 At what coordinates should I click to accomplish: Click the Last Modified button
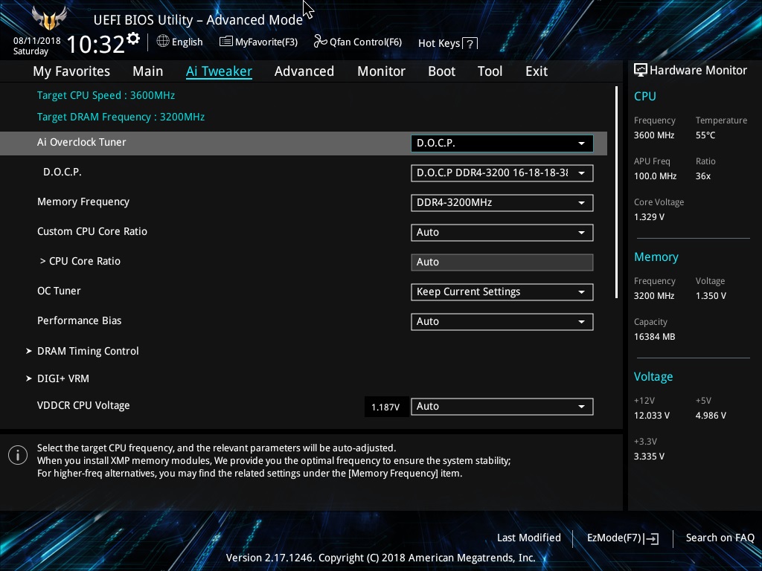[529, 538]
